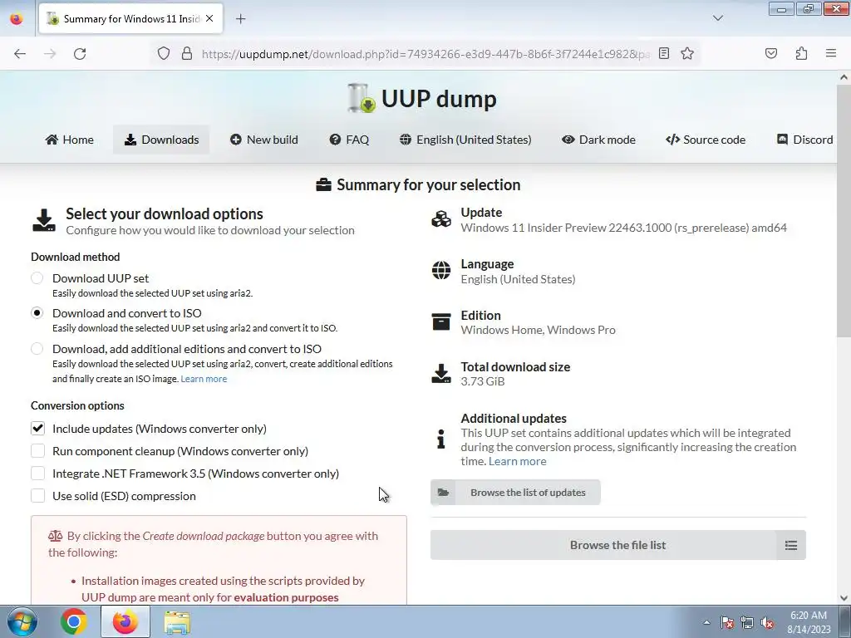The height and width of the screenshot is (638, 851).
Task: Open the Discord nav link
Action: pyautogui.click(x=804, y=140)
